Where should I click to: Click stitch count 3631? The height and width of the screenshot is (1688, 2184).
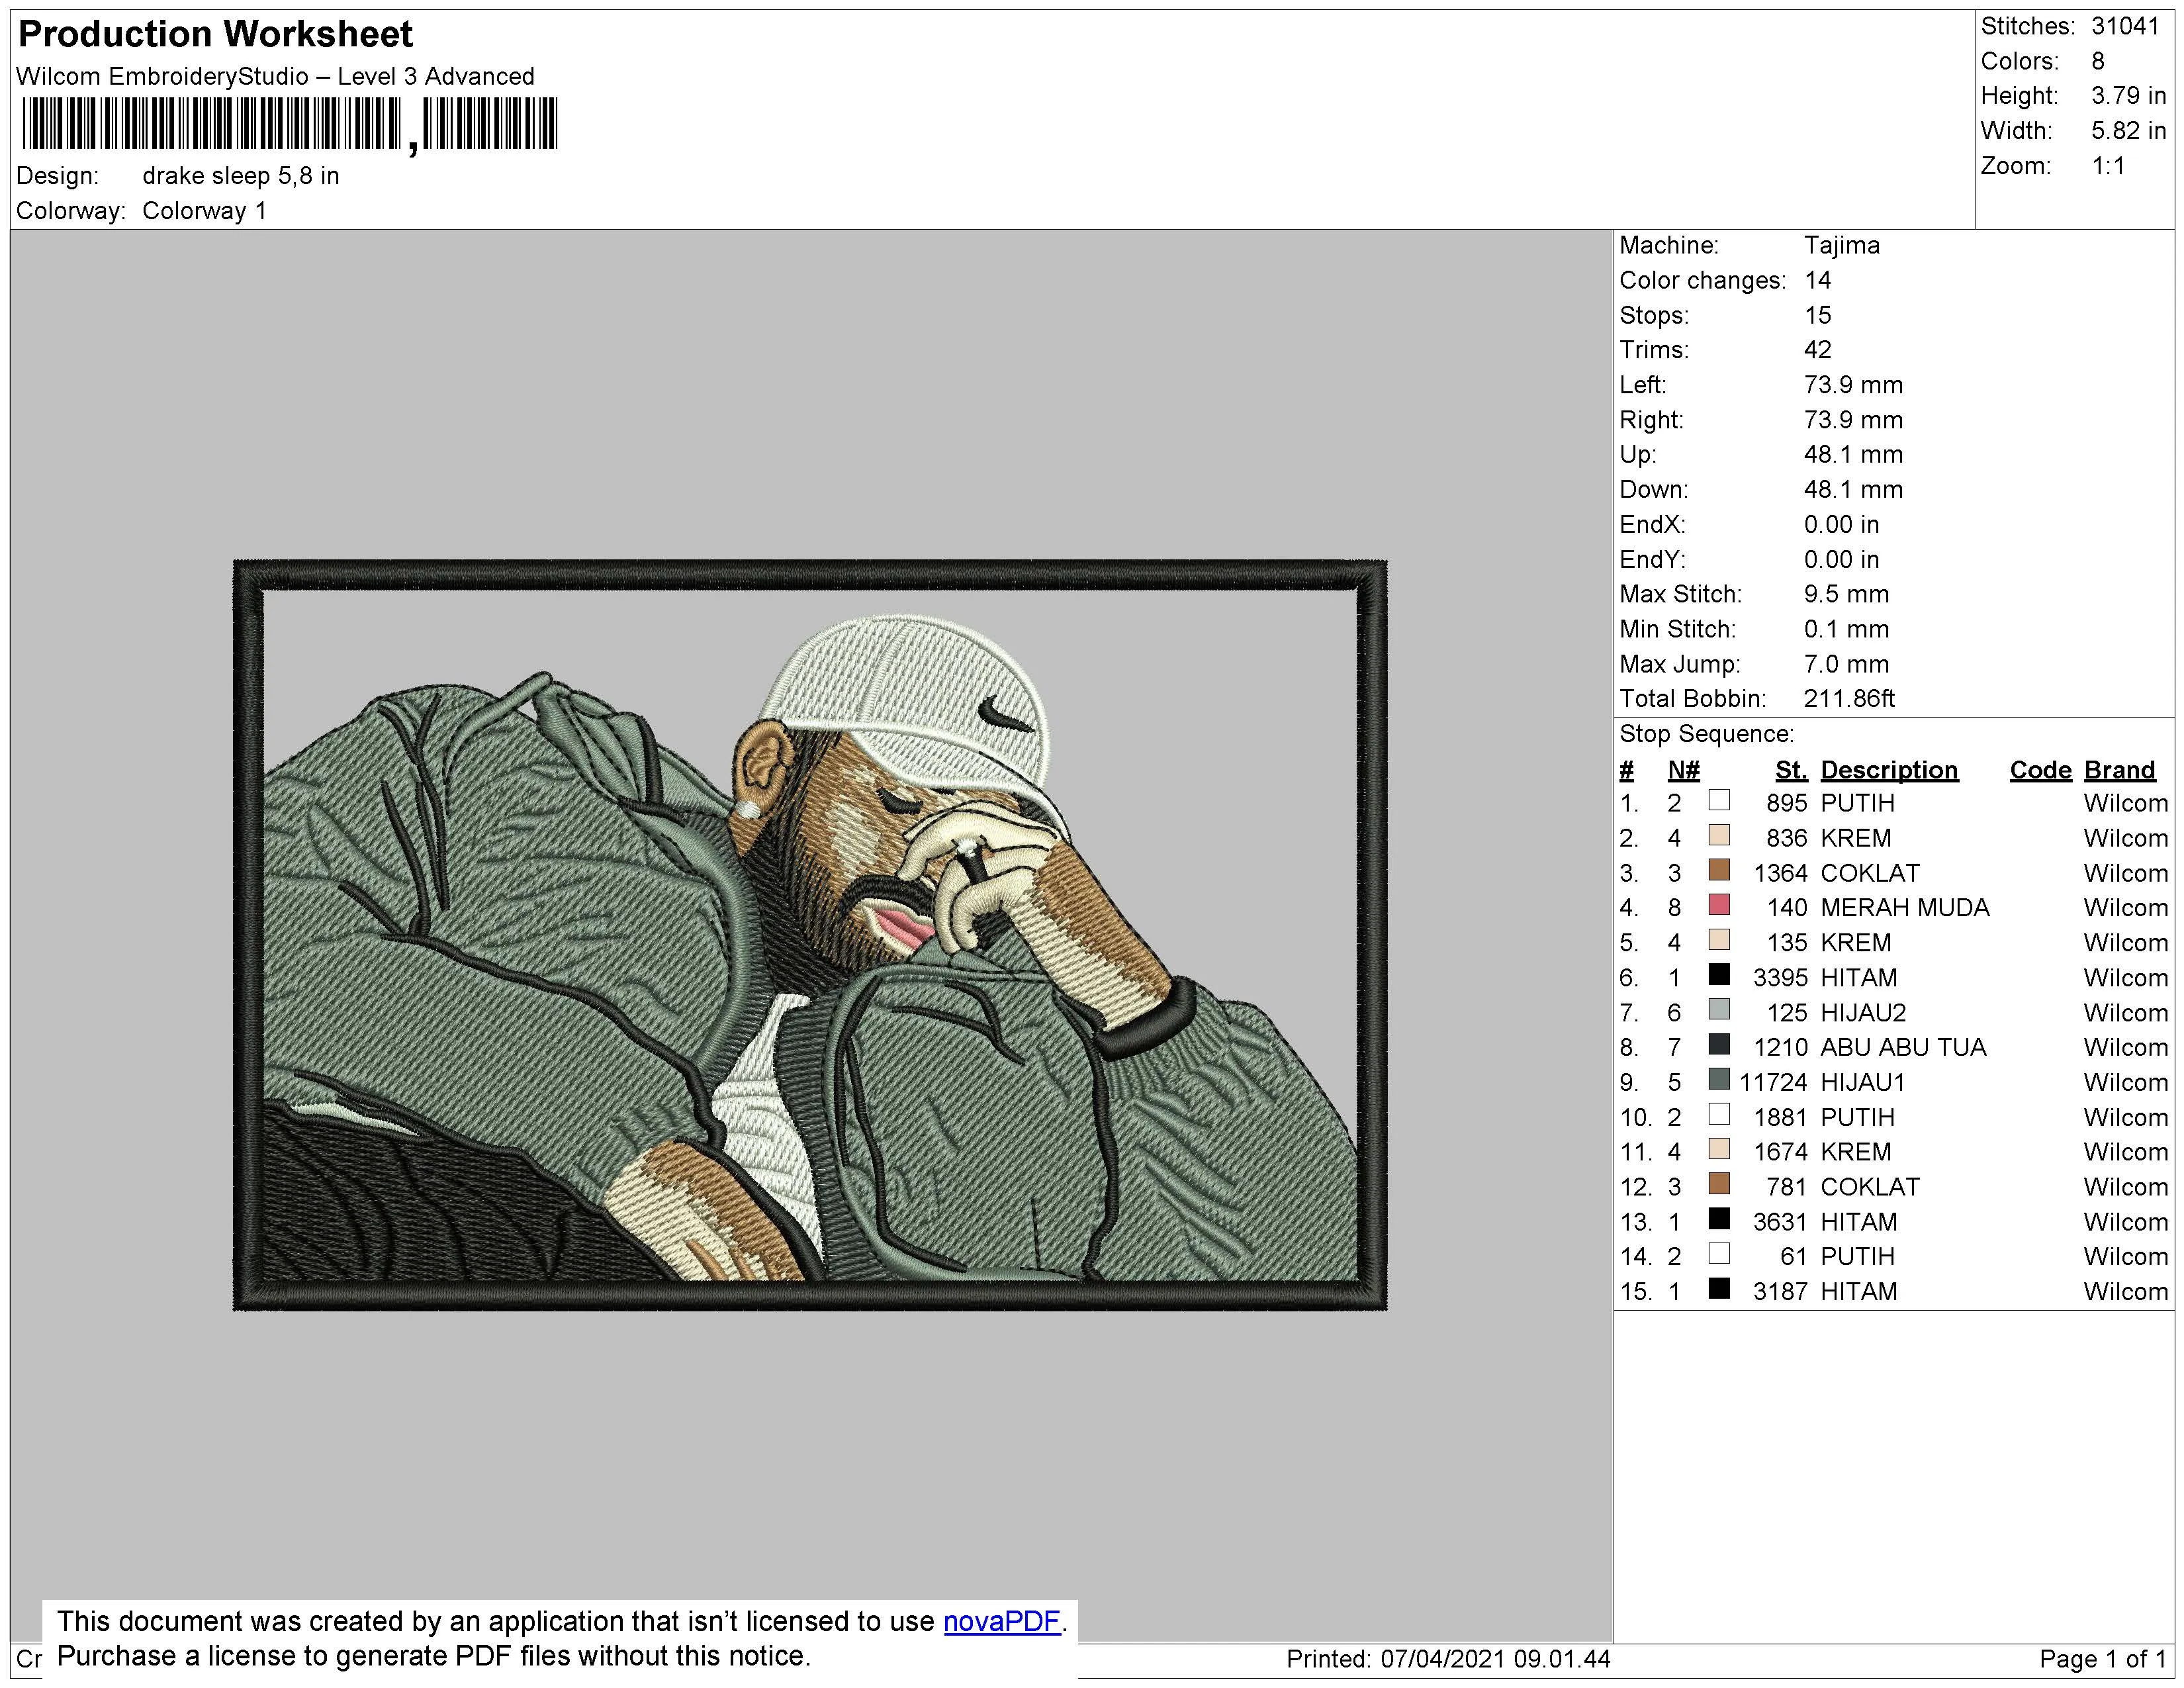1780,1222
